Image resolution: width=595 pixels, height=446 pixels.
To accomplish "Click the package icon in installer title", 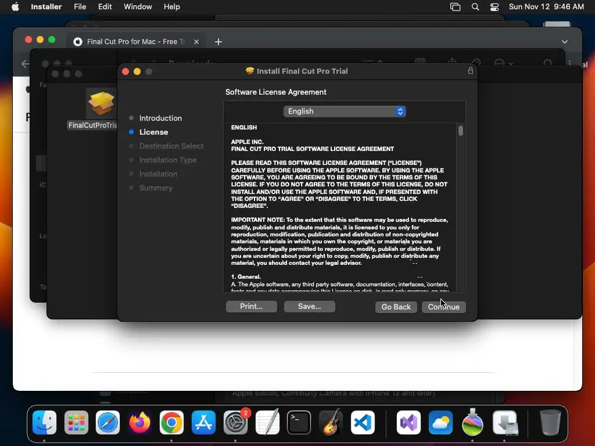I will [x=250, y=71].
